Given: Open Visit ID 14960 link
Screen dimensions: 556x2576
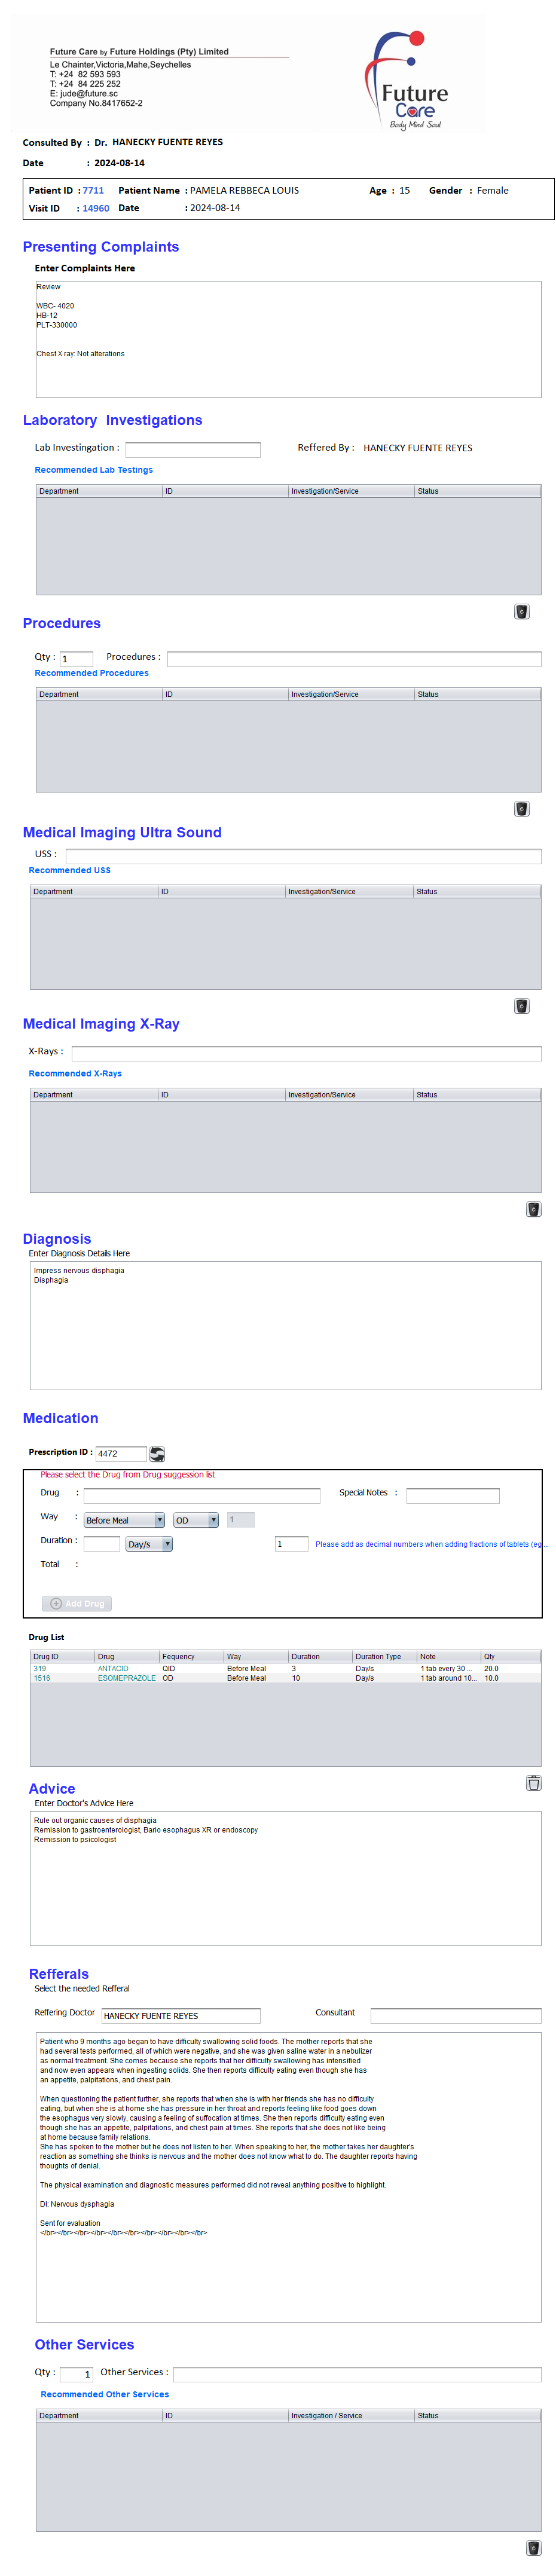Looking at the screenshot, I should 96,208.
